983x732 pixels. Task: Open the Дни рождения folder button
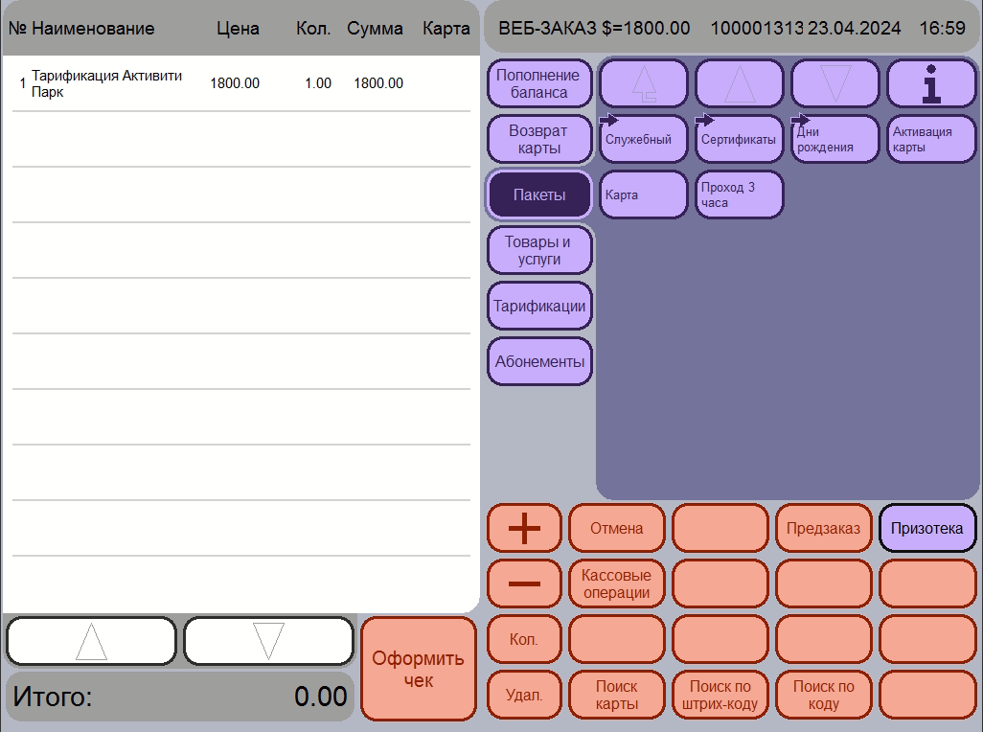click(x=835, y=139)
